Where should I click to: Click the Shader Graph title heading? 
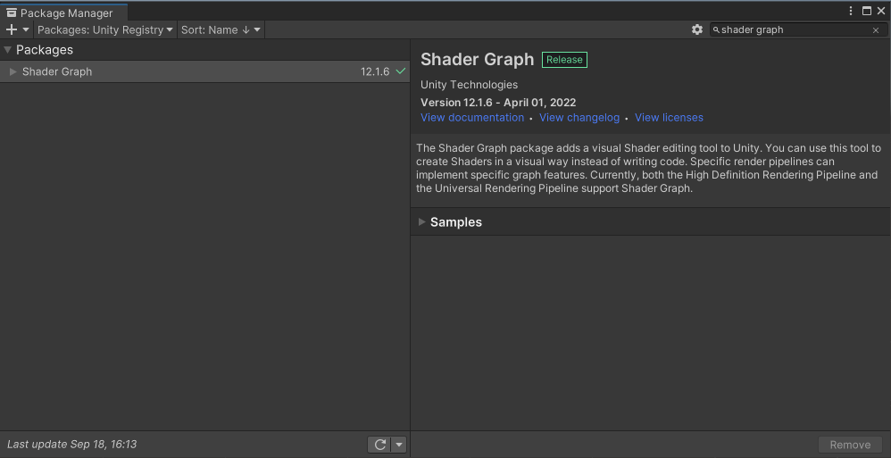pyautogui.click(x=478, y=59)
